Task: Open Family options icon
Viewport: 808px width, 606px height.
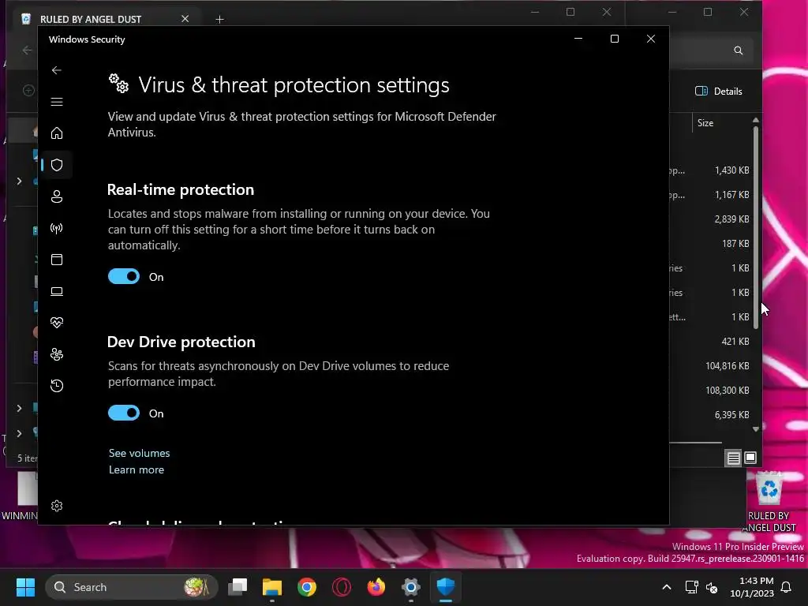Action: click(57, 354)
